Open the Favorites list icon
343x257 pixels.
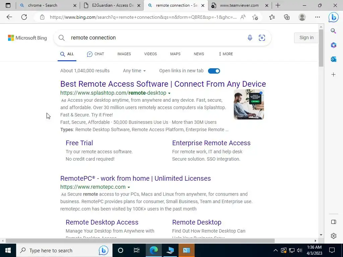(272, 17)
